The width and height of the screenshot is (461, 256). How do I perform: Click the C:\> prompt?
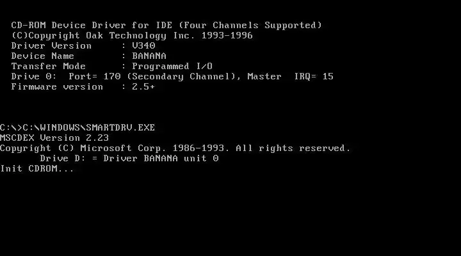[x=11, y=127]
